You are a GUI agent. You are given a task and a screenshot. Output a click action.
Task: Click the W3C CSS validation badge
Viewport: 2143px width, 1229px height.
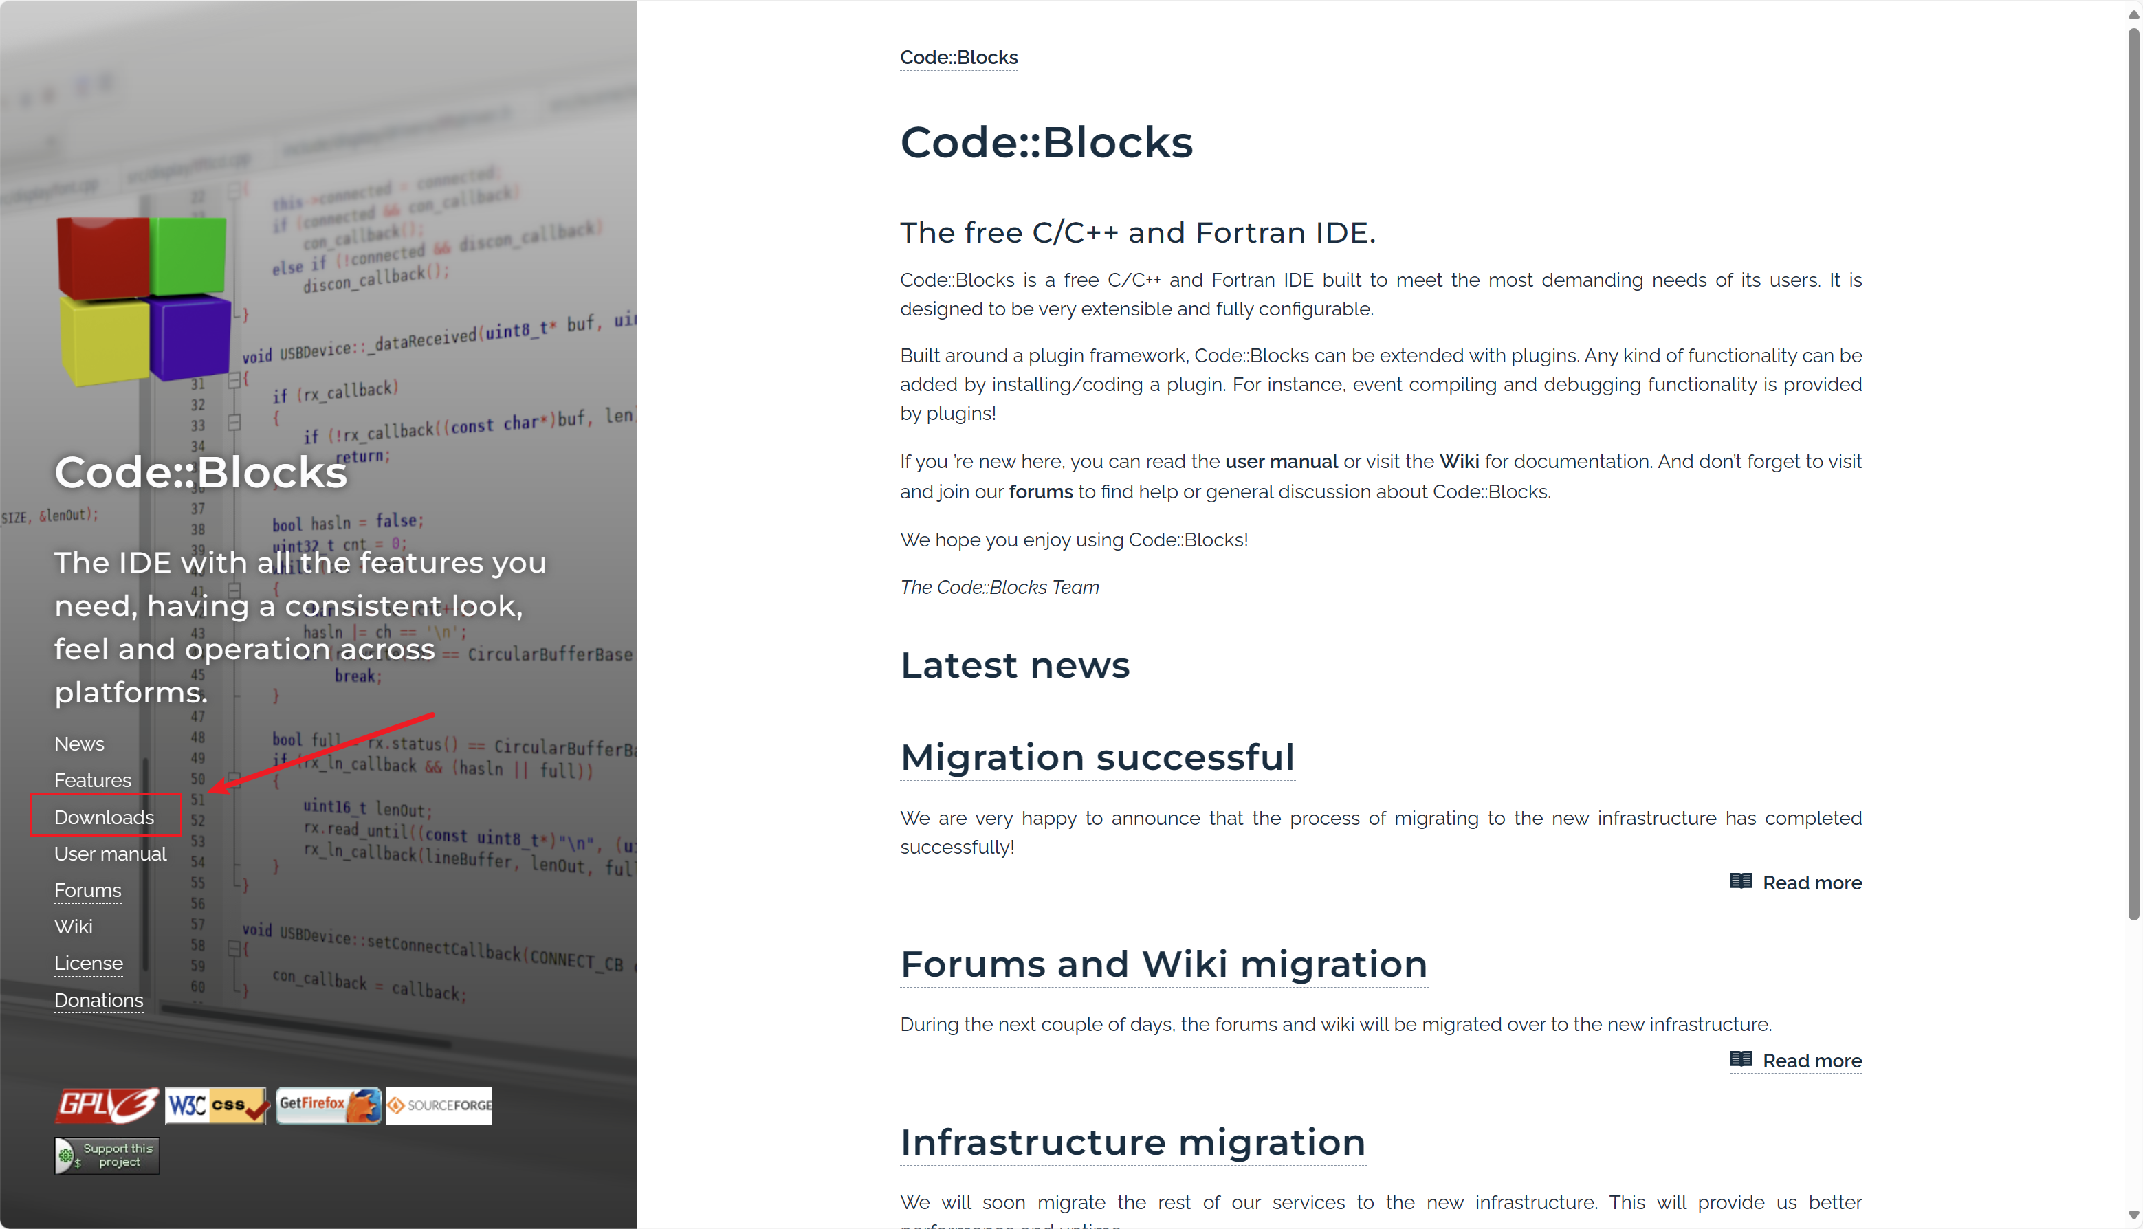(x=216, y=1105)
